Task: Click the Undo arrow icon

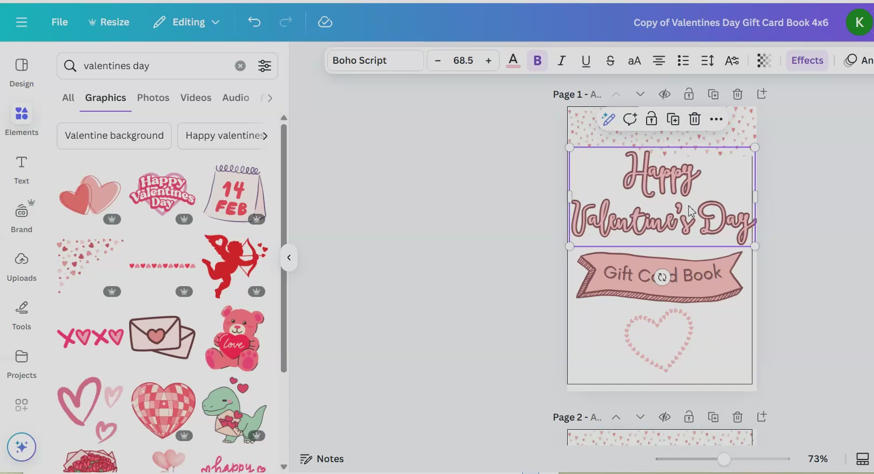Action: coord(254,22)
